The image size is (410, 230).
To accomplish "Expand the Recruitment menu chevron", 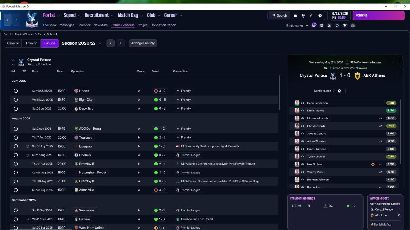I will (x=112, y=15).
